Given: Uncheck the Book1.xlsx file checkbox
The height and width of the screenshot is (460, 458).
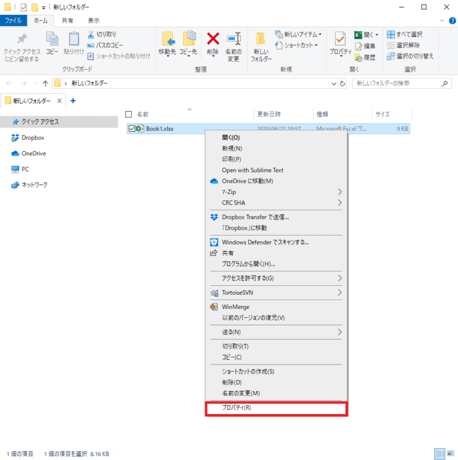Looking at the screenshot, I should (x=132, y=128).
